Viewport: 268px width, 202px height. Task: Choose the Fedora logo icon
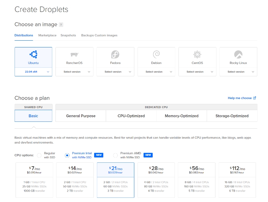point(115,54)
